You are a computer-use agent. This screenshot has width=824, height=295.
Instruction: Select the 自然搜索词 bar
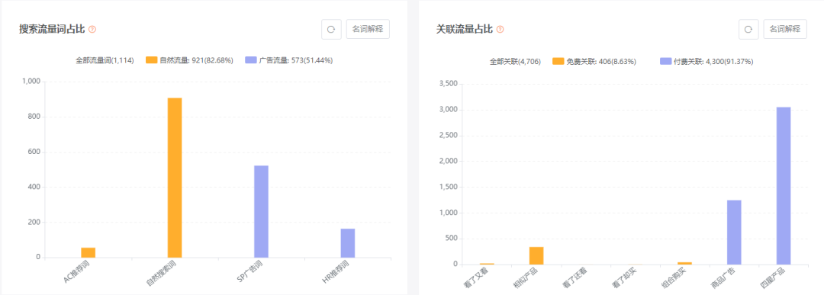click(x=175, y=178)
